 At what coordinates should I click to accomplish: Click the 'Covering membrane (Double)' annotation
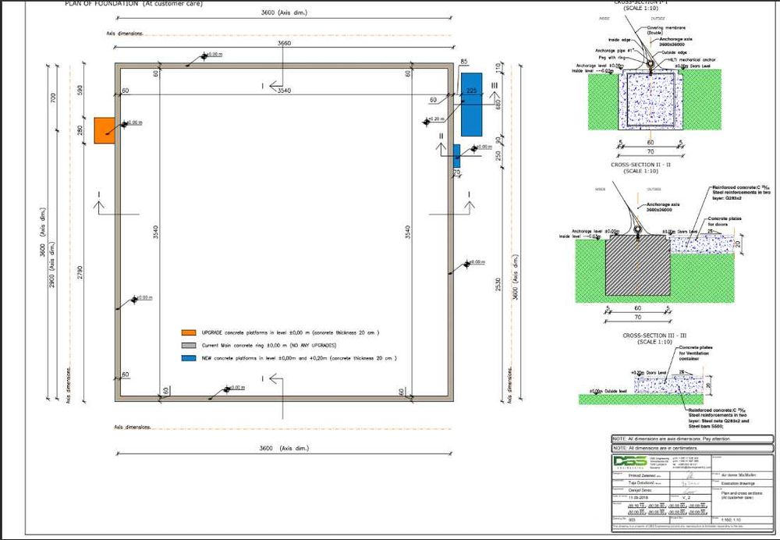click(665, 30)
